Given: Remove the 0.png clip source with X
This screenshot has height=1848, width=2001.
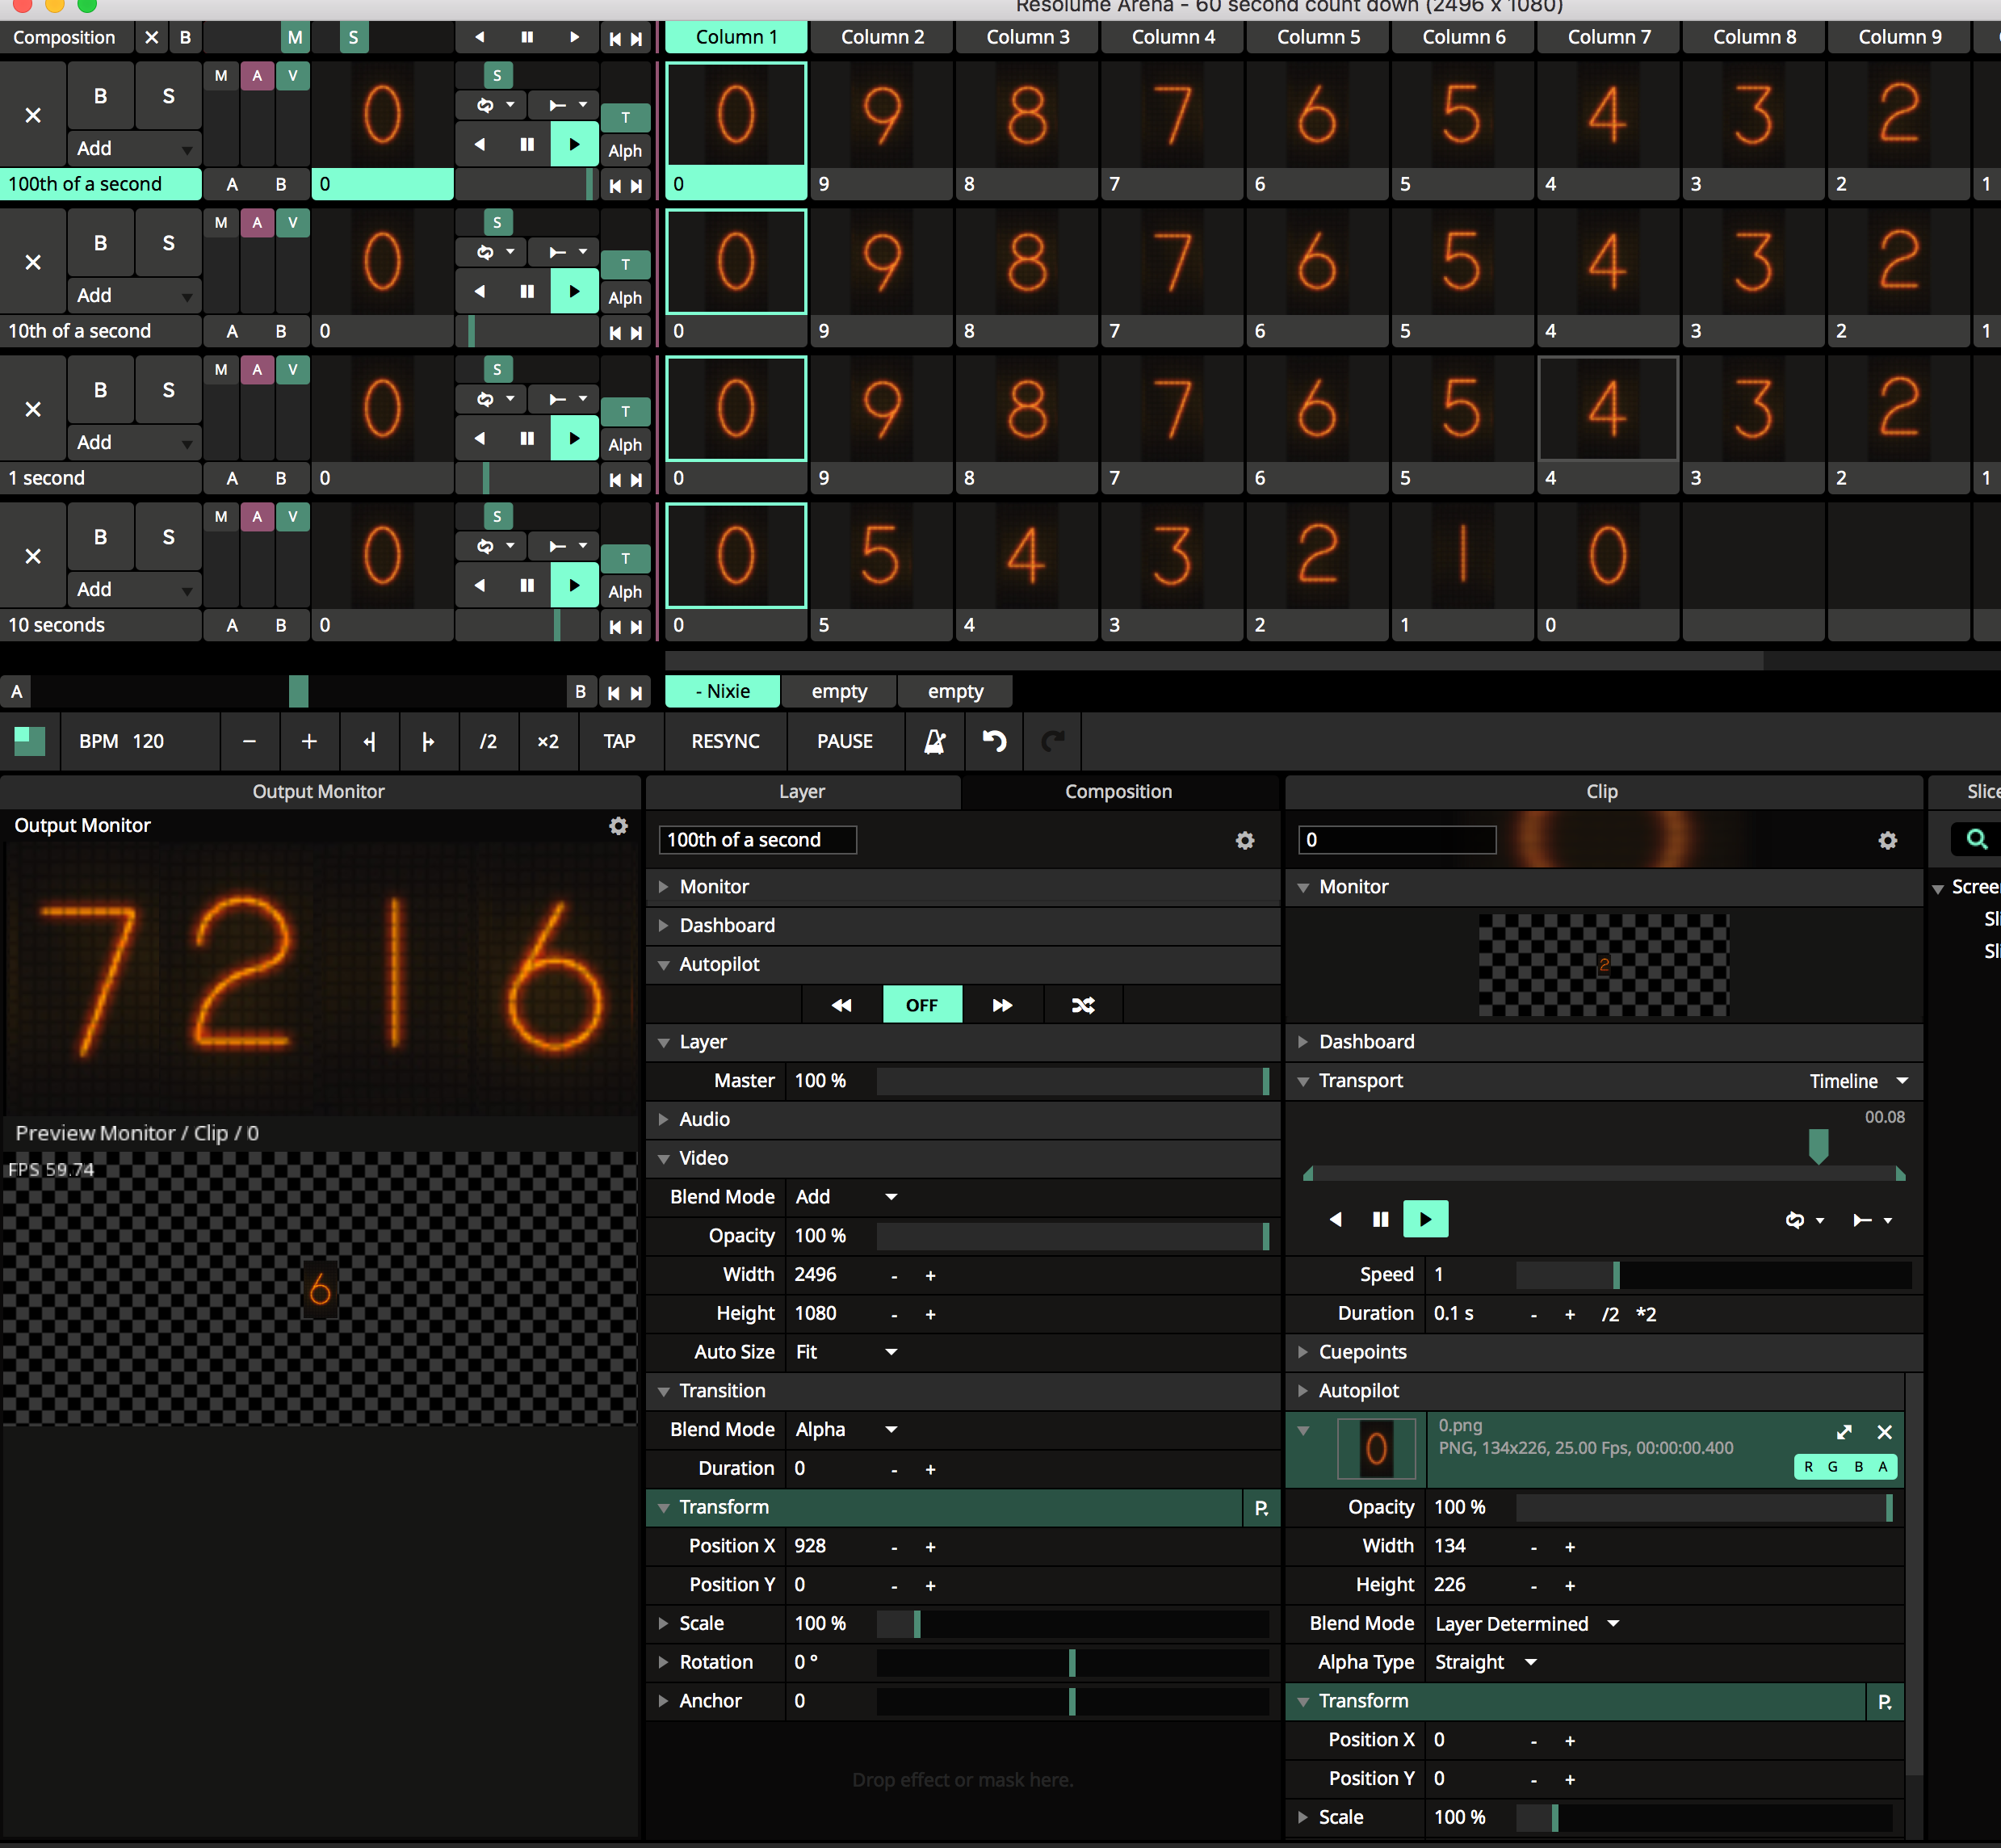Looking at the screenshot, I should coord(1884,1432).
